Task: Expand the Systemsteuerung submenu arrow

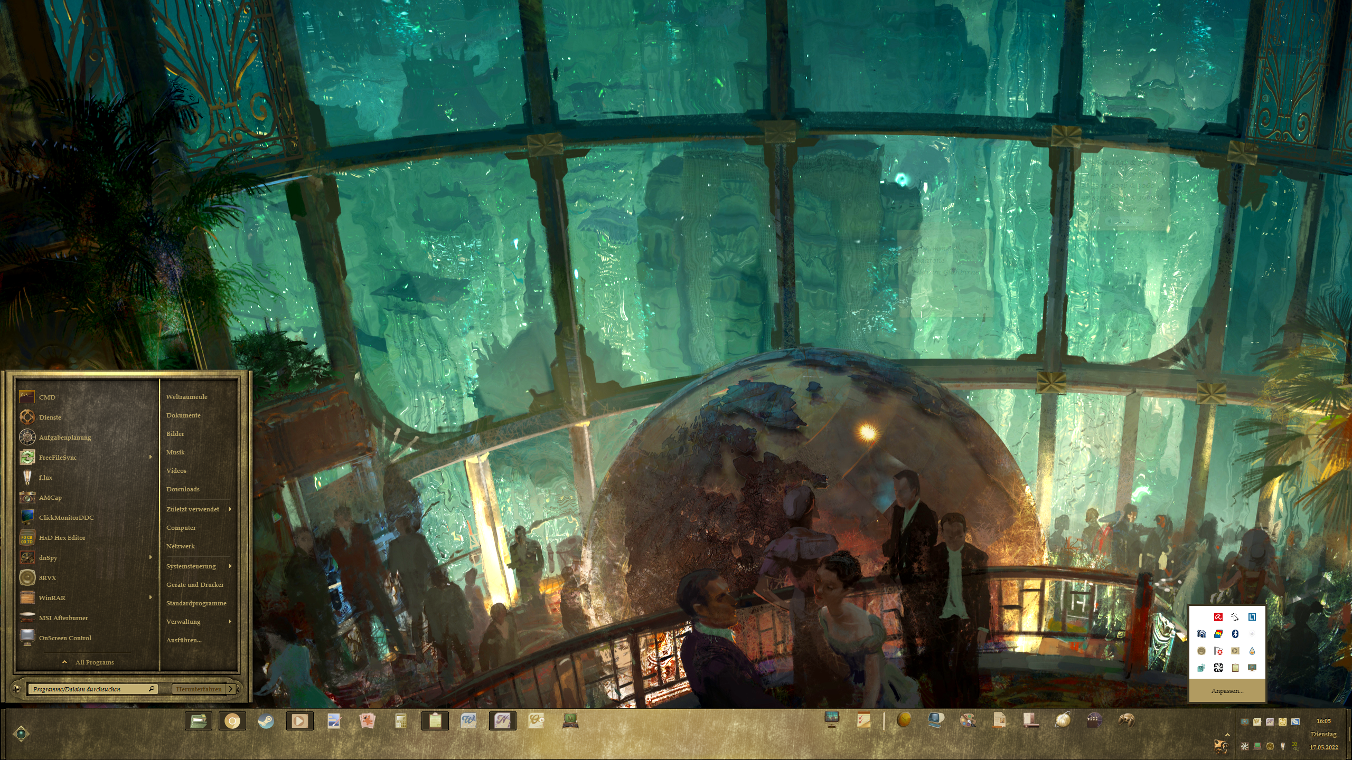Action: click(x=230, y=566)
